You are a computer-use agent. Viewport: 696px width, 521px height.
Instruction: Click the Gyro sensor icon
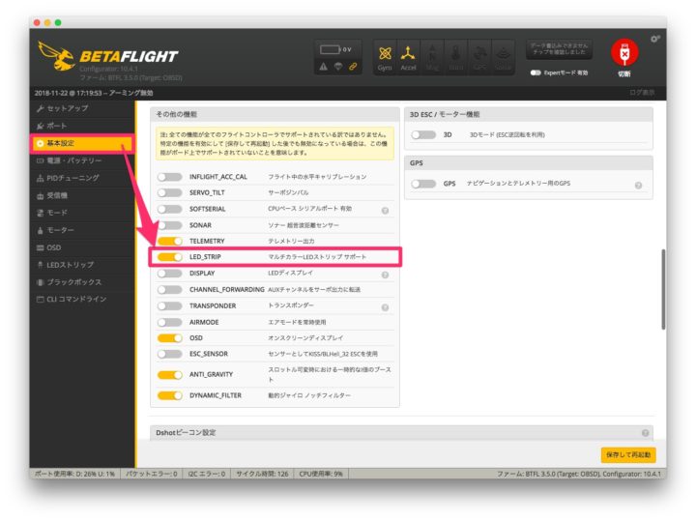[x=386, y=55]
